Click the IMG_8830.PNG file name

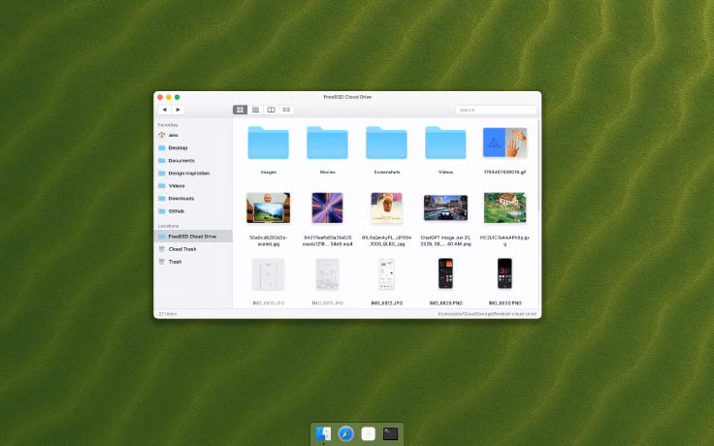click(505, 303)
